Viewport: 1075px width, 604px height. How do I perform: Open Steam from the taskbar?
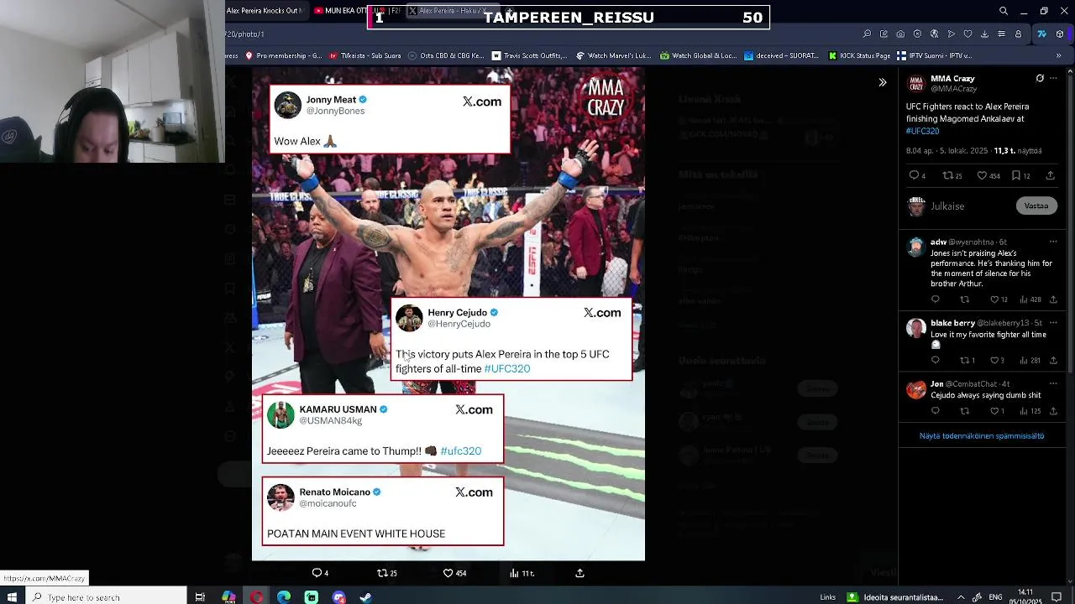365,597
